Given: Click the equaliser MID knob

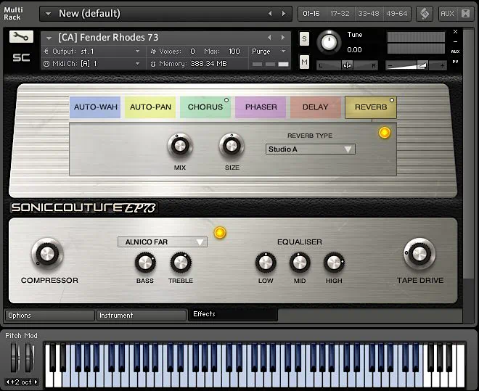Looking at the screenshot, I should (300, 263).
